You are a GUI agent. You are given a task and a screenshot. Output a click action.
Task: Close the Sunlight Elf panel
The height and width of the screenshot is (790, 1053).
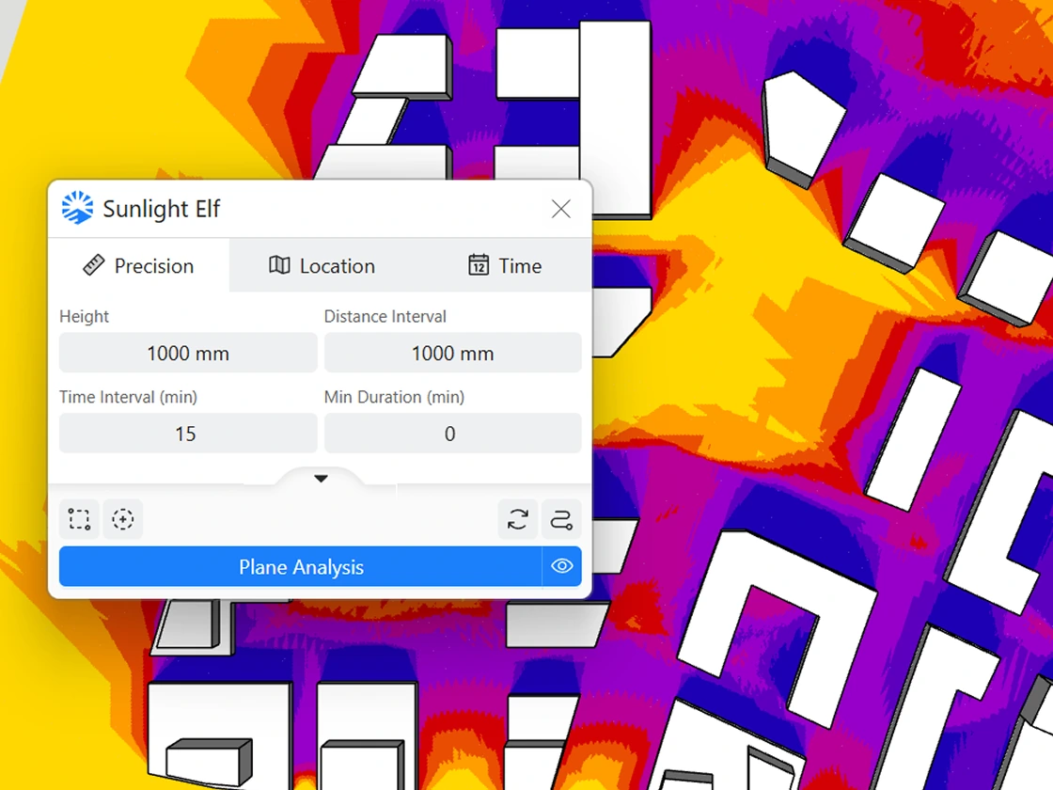tap(561, 209)
